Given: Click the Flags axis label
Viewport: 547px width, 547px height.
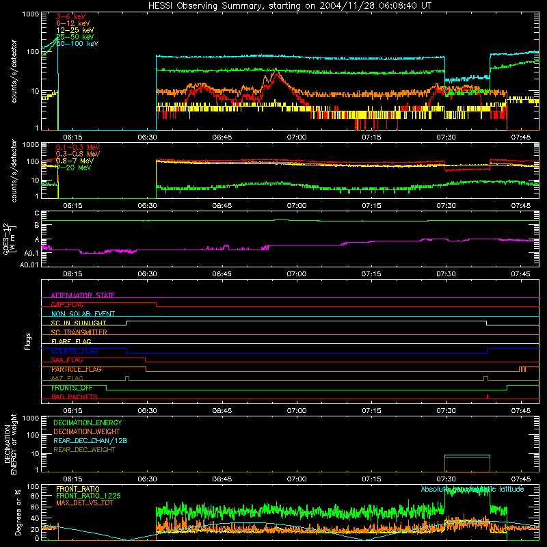Looking at the screenshot, I should (x=28, y=341).
